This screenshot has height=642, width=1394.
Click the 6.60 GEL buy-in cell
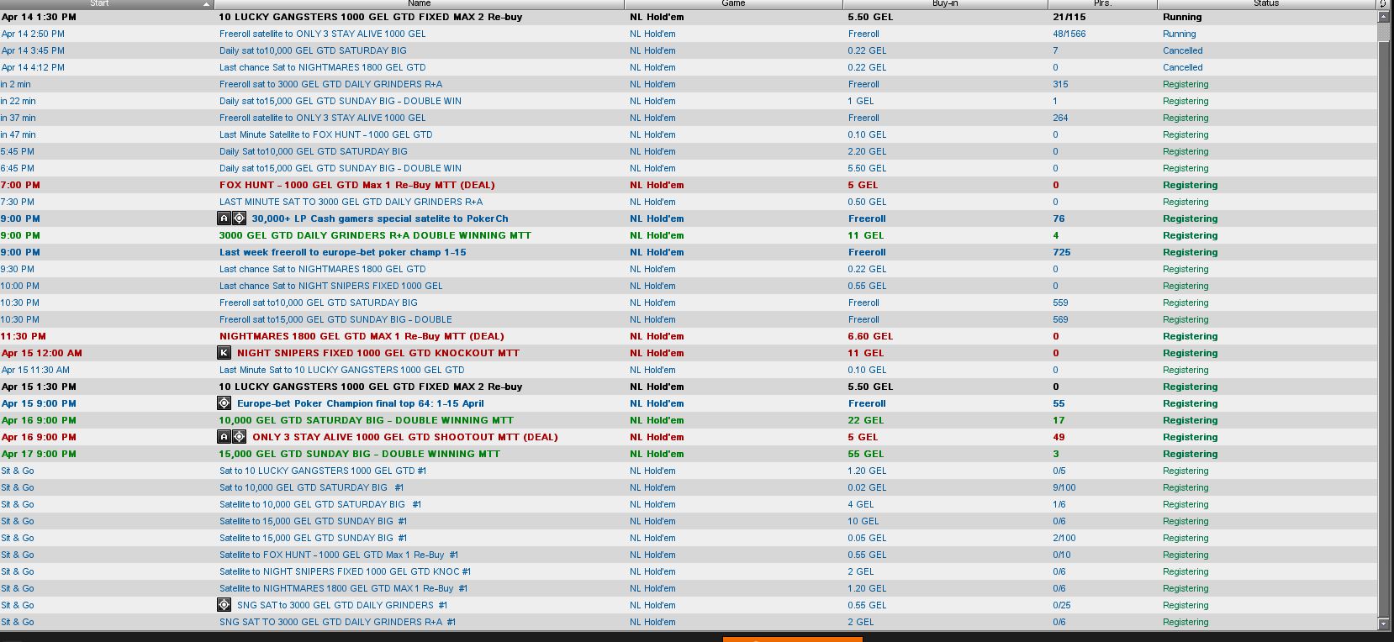pos(870,336)
